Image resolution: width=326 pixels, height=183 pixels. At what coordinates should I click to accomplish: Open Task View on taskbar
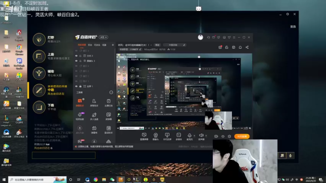click(79, 180)
